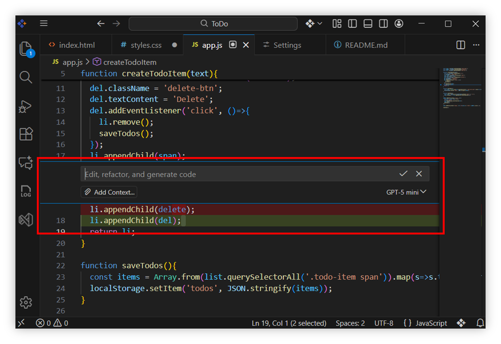
Task: Open notifications bell in status bar
Action: click(480, 323)
